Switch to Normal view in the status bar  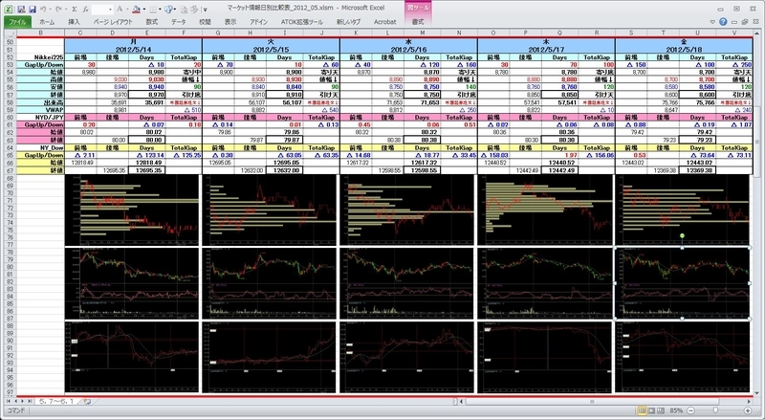pyautogui.click(x=642, y=410)
